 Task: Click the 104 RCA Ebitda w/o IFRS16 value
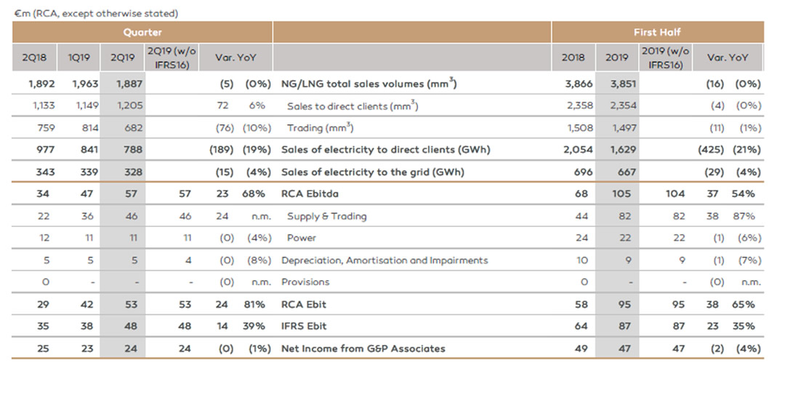pyautogui.click(x=675, y=194)
